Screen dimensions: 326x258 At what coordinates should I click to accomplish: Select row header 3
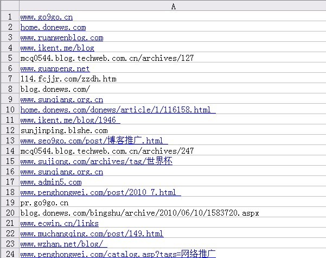coord(10,37)
